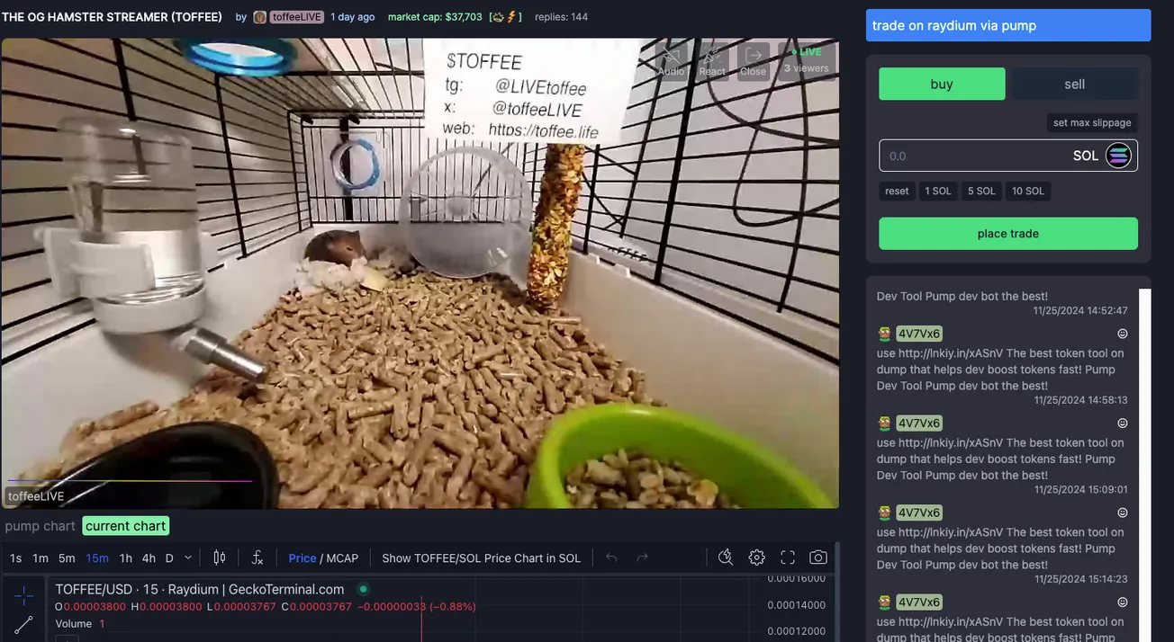Open the SOL currency selector

1118,156
